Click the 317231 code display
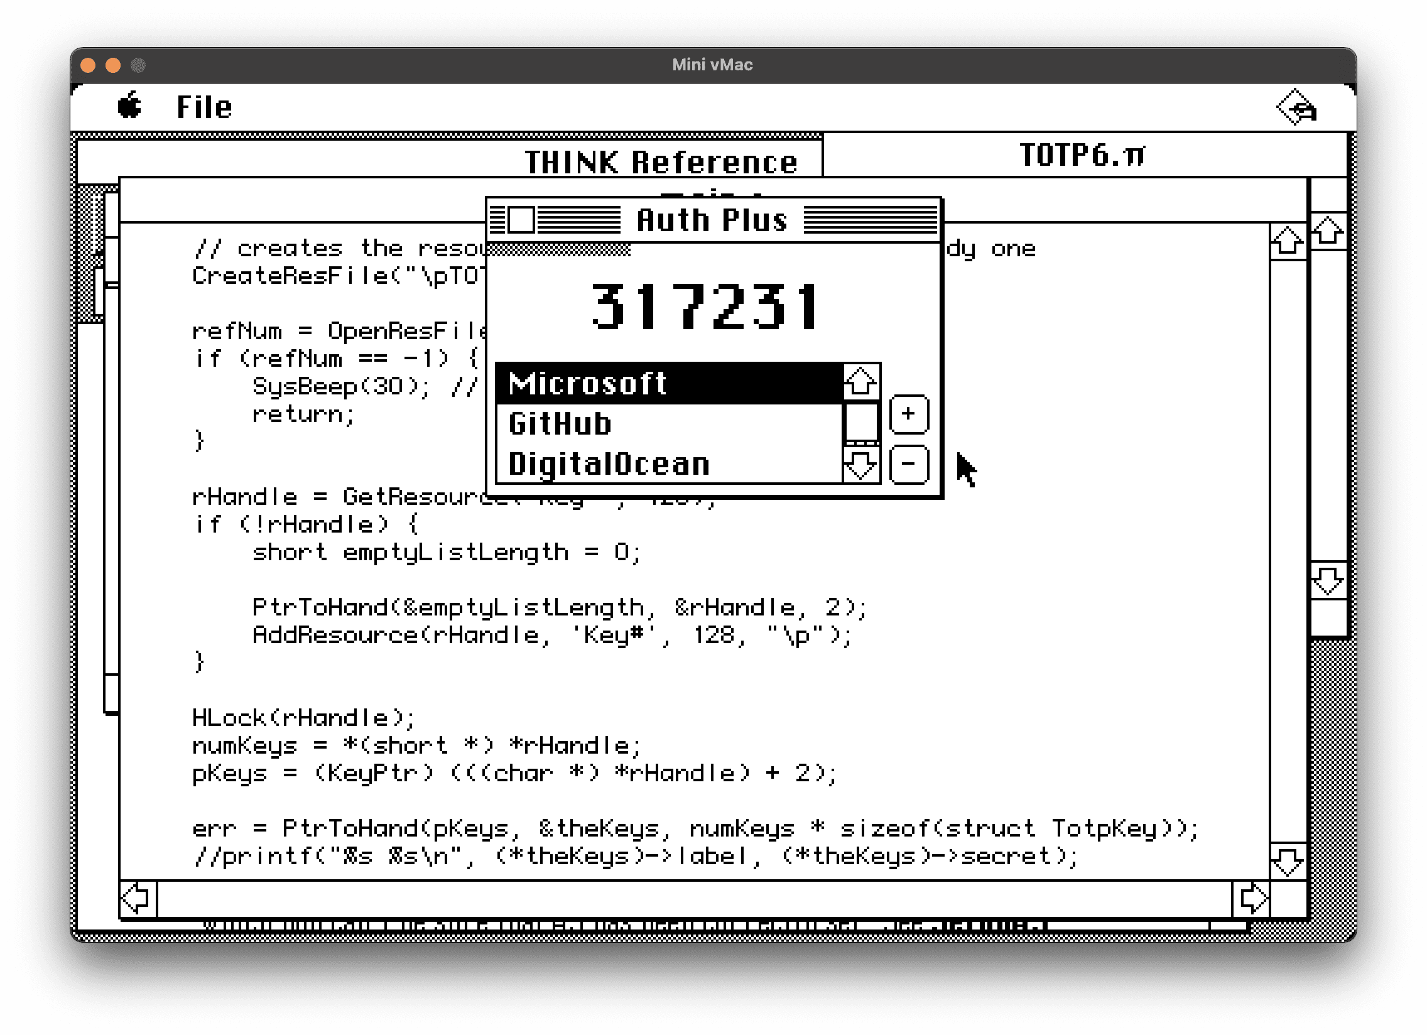This screenshot has width=1427, height=1035. tap(705, 306)
